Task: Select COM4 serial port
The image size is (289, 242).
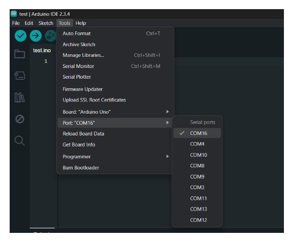Action: (x=197, y=144)
